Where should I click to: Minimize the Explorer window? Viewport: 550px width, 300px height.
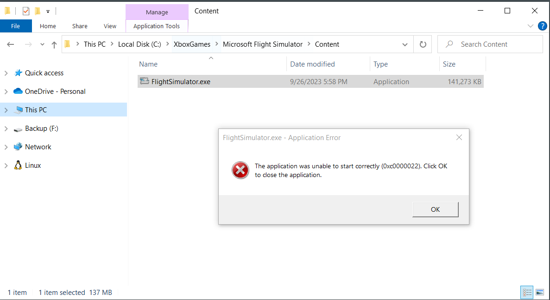480,11
